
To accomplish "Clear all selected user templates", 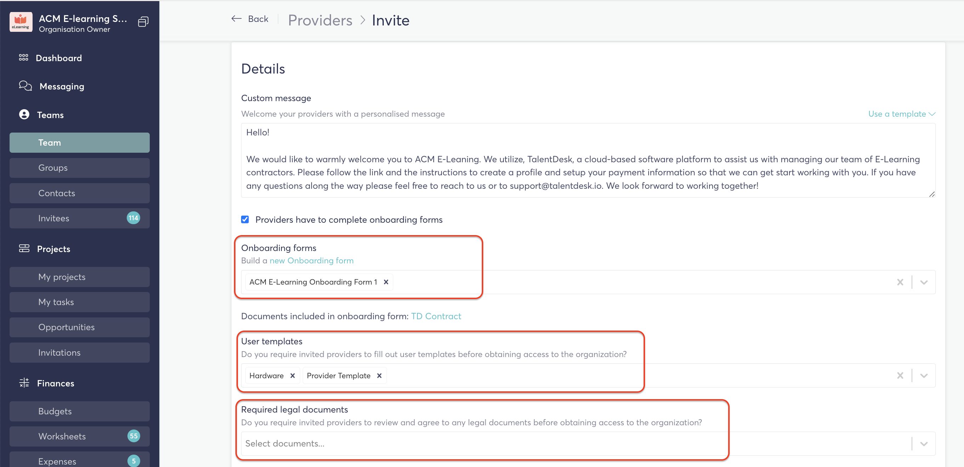I will pos(900,375).
